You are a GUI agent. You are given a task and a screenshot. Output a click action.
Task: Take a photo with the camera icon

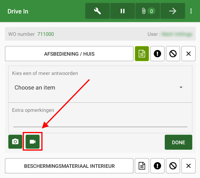coord(15,142)
